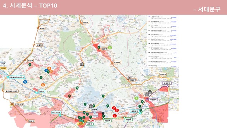Click the 새절역 station label

[39, 45]
